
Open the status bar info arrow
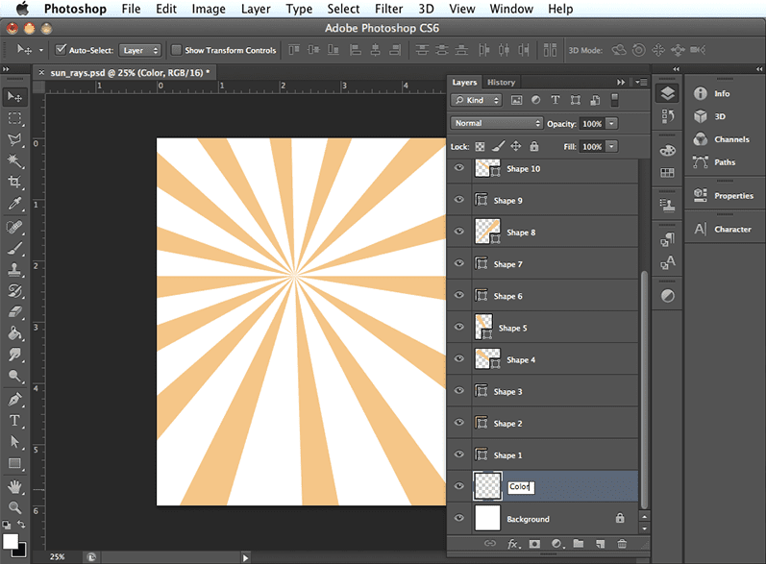pyautogui.click(x=245, y=557)
